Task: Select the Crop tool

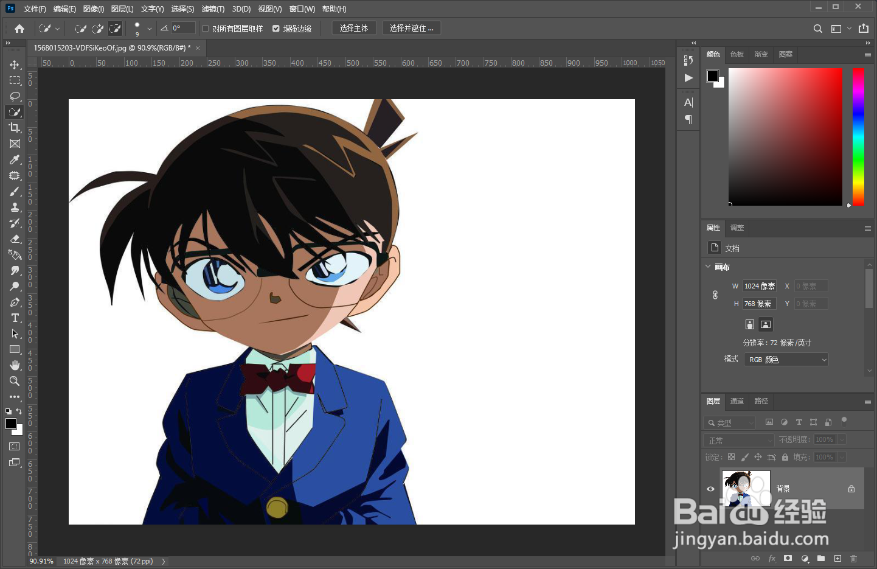Action: (15, 128)
